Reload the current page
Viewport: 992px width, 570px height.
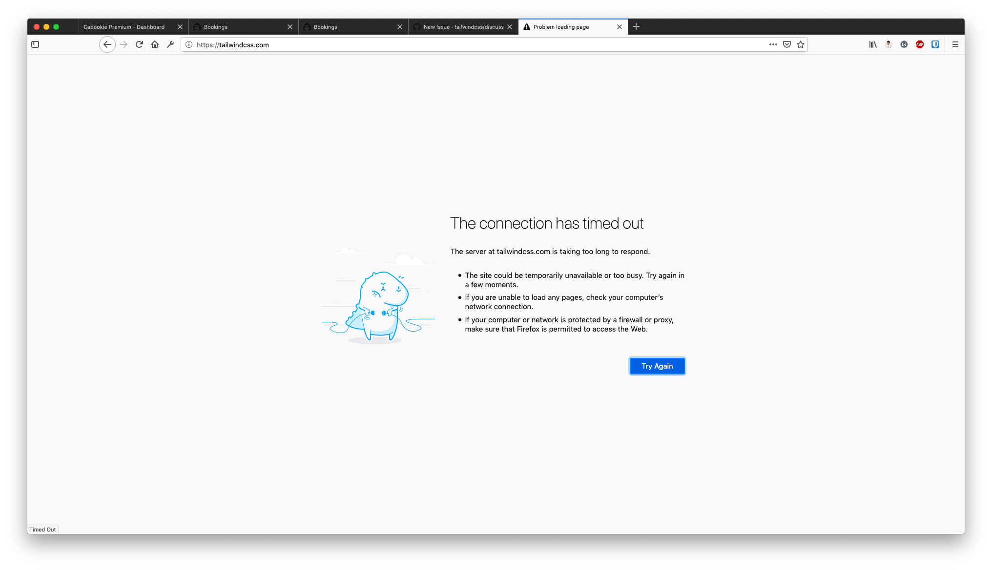coord(139,44)
